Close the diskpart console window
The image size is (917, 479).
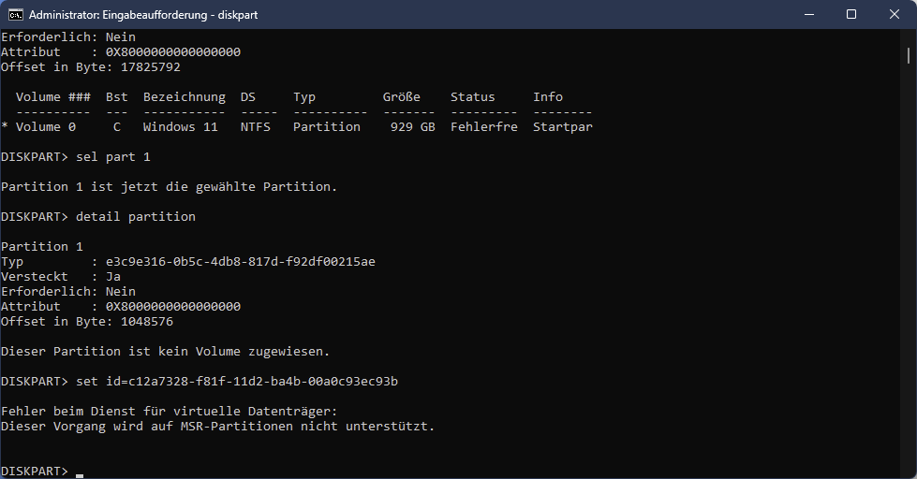click(895, 15)
